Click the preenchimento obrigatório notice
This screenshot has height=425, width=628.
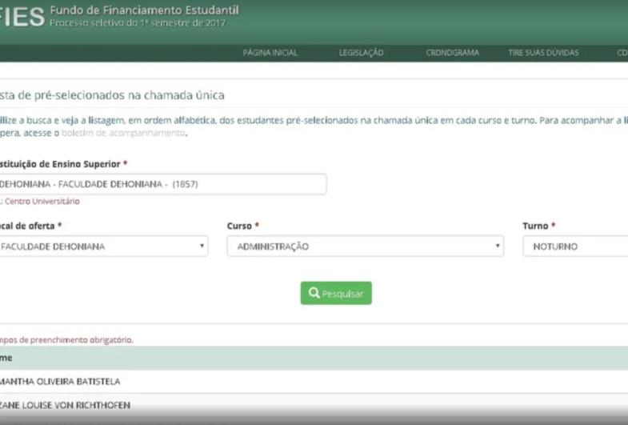click(x=66, y=340)
